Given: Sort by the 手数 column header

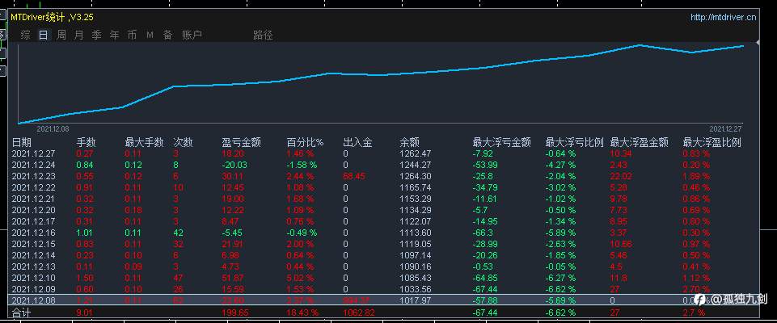Looking at the screenshot, I should (87, 142).
